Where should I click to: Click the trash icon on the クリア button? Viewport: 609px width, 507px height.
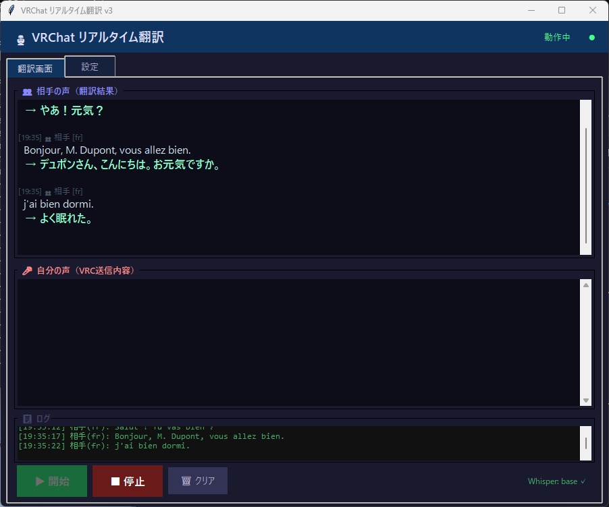186,481
